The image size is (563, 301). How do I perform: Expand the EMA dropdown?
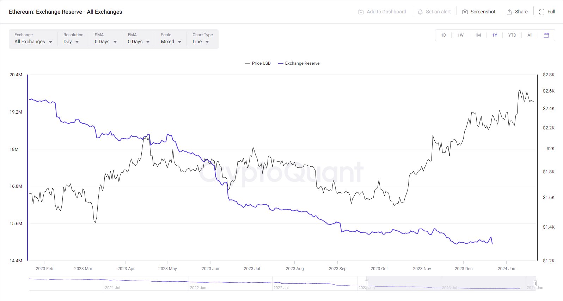pos(139,41)
